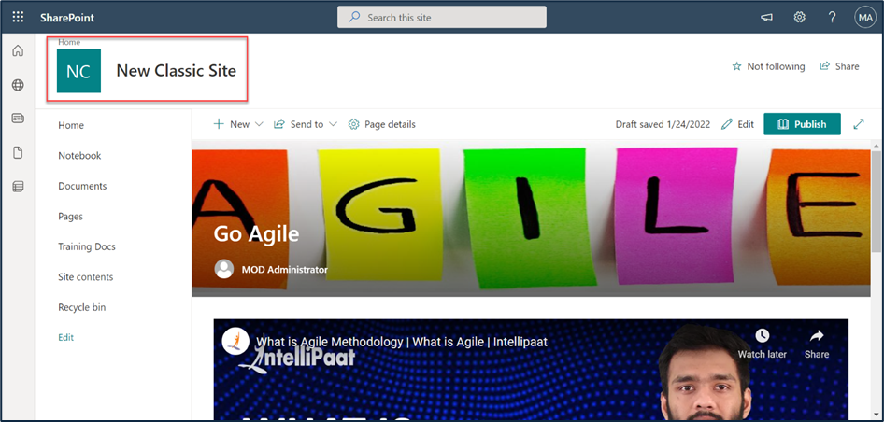Click the Watch later clock icon
This screenshot has width=884, height=422.
[x=763, y=336]
